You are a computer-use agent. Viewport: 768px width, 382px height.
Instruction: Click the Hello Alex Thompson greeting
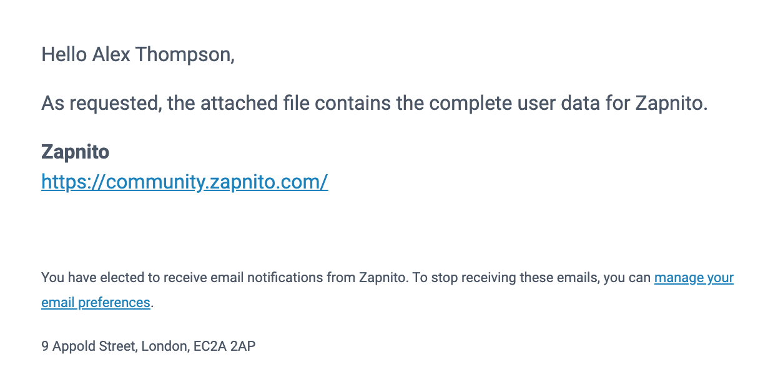[x=137, y=55]
